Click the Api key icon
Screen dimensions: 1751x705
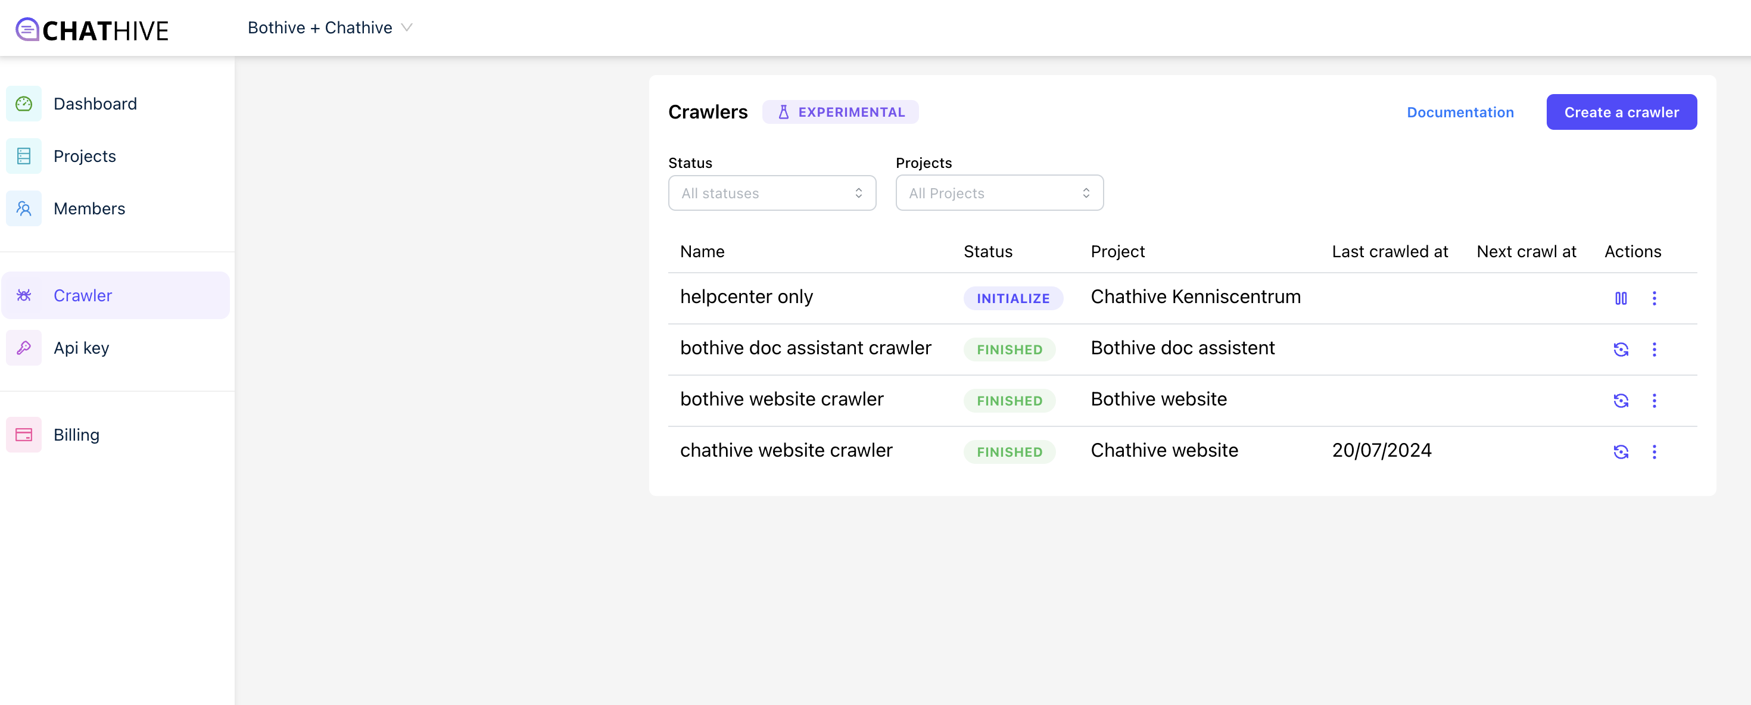tap(24, 347)
